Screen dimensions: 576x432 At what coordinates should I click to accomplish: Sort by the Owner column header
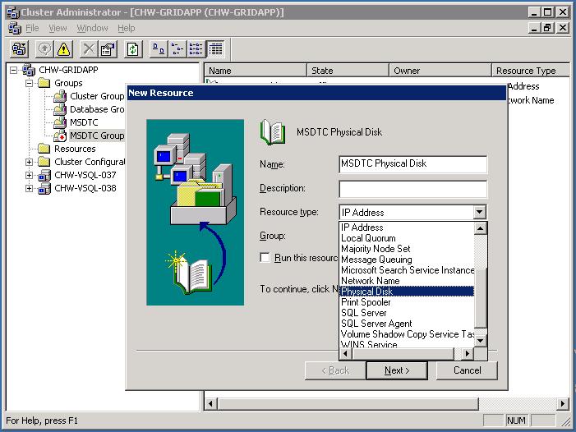point(440,70)
